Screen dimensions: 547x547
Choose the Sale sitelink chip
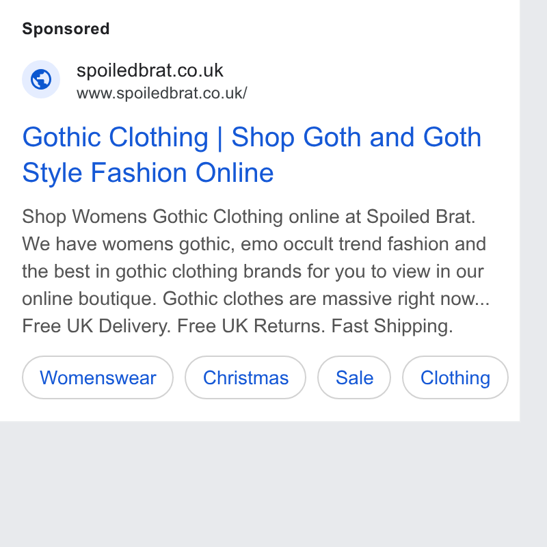click(354, 377)
